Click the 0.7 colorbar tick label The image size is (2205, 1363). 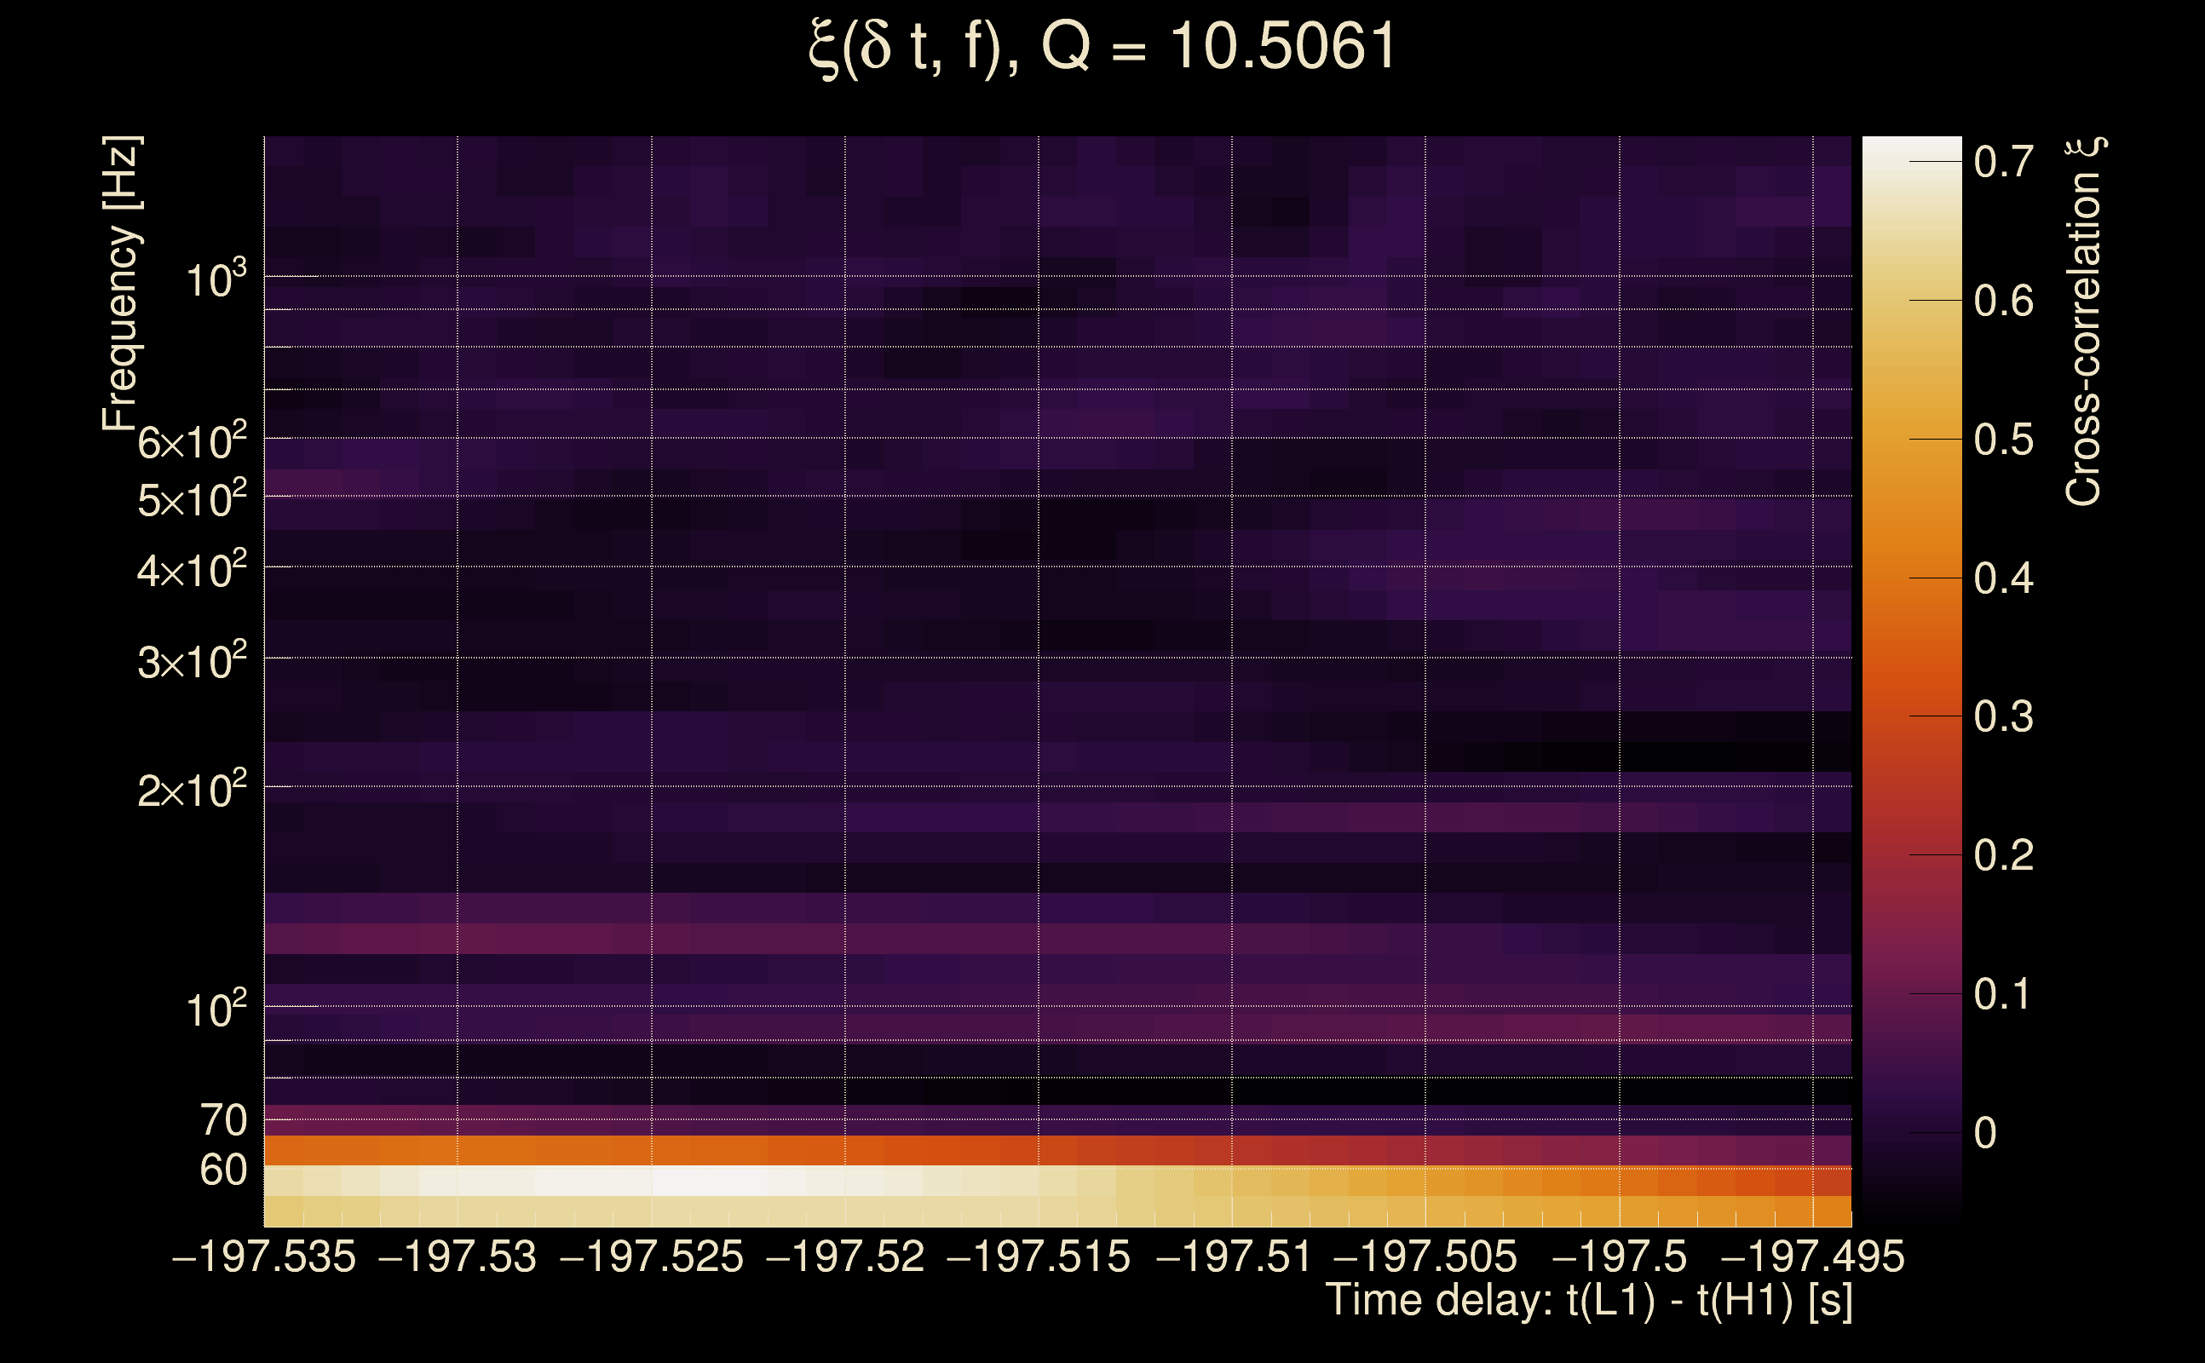point(2003,162)
